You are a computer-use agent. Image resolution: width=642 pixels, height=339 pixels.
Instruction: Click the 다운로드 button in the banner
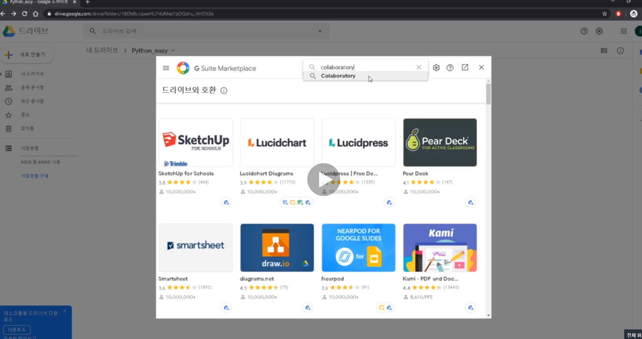pyautogui.click(x=17, y=330)
